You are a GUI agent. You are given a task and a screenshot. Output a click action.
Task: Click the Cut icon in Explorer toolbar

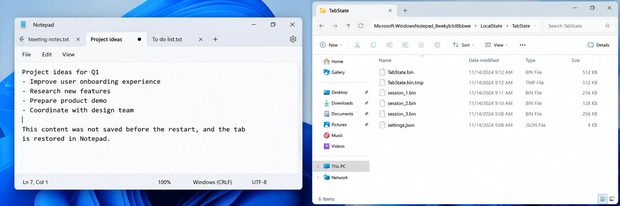357,45
